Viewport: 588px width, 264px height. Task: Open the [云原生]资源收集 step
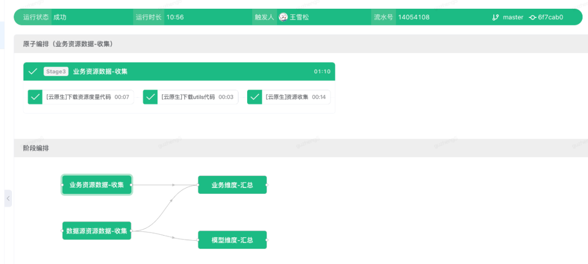(x=289, y=97)
